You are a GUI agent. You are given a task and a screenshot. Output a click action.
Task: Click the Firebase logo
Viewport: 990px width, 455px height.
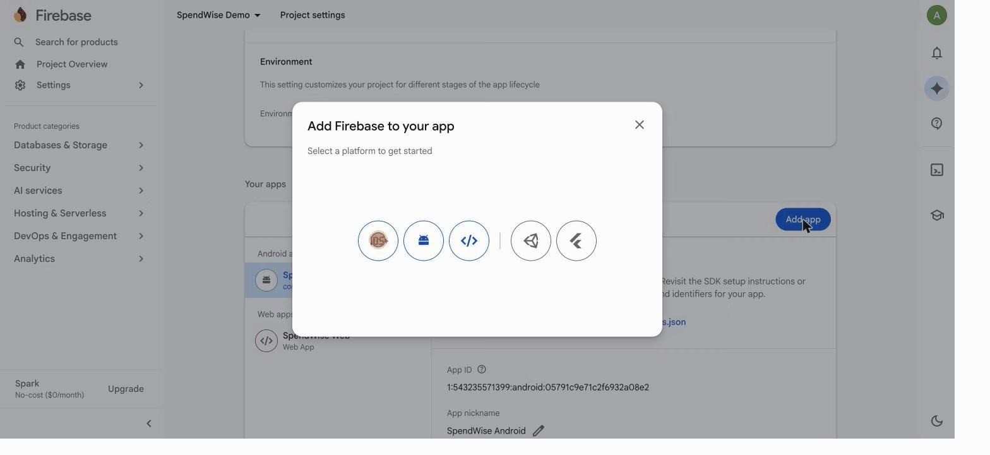pyautogui.click(x=52, y=15)
